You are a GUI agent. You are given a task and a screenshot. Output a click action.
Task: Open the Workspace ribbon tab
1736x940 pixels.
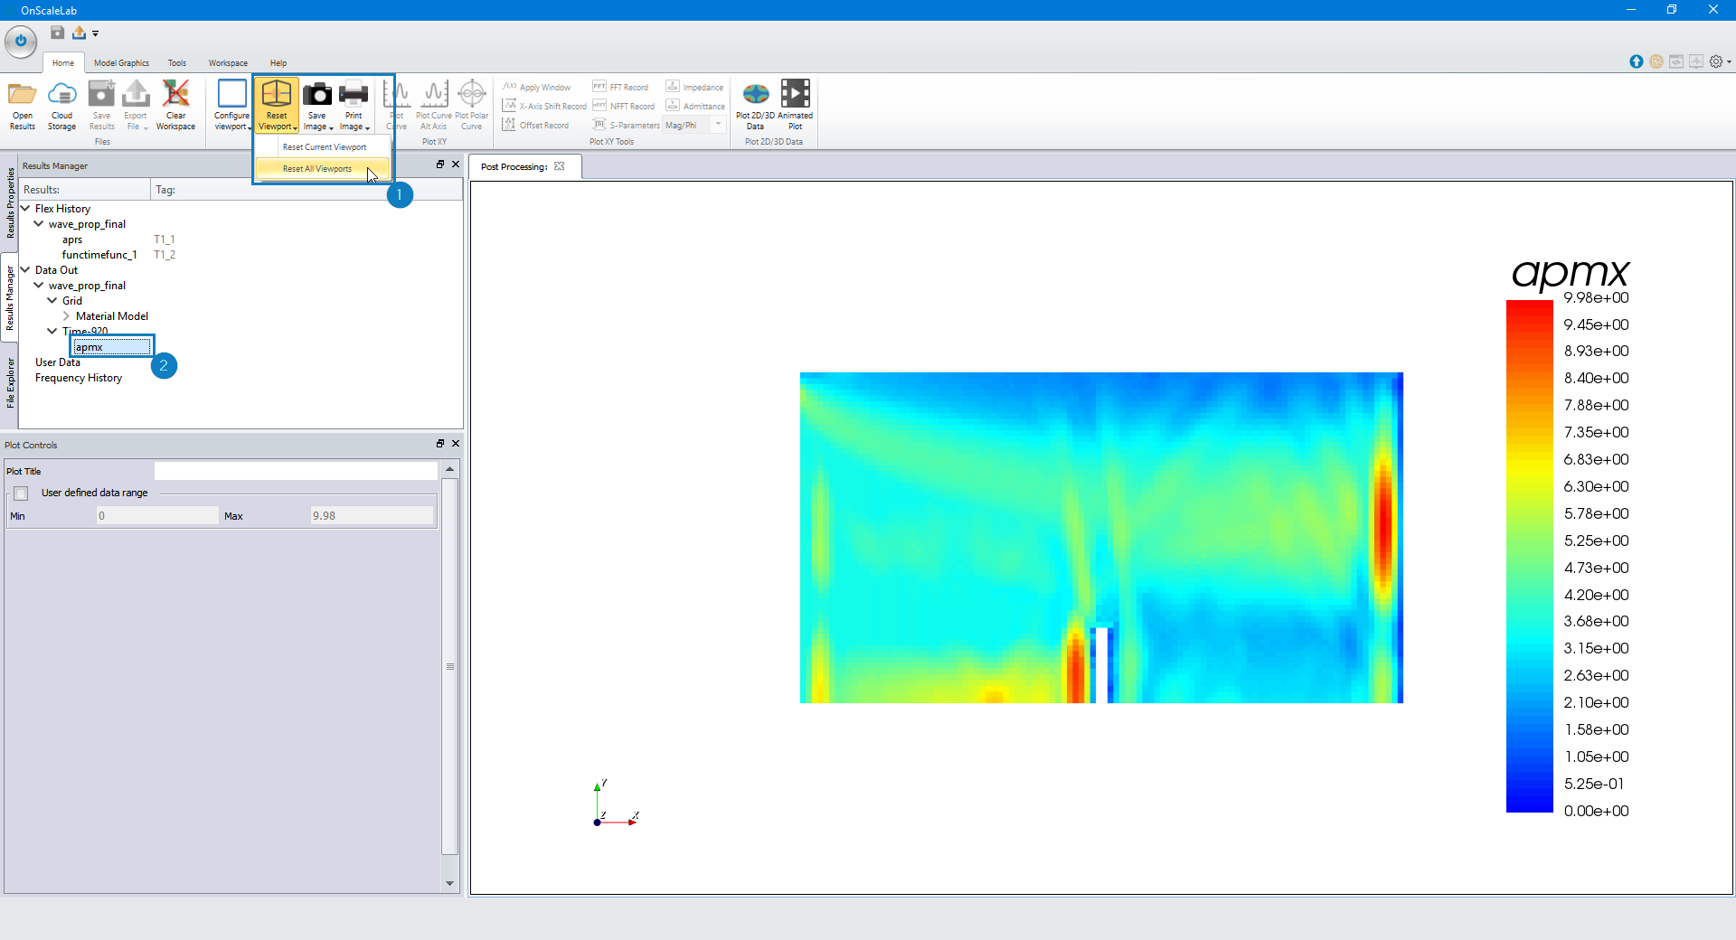tap(228, 63)
